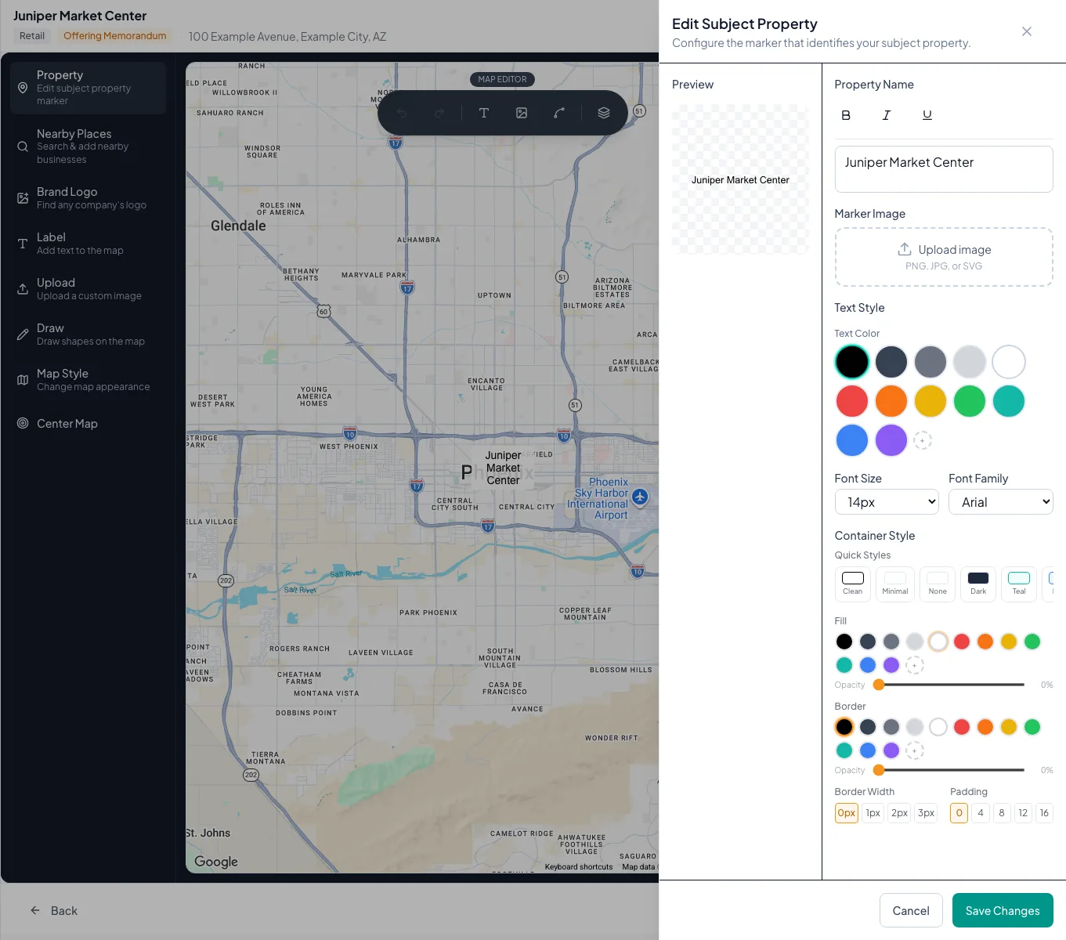Choose red text color swatch
1066x940 pixels.
tap(852, 401)
